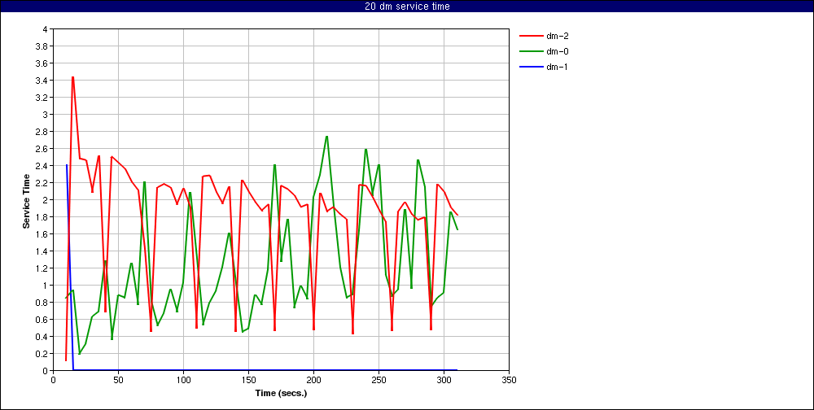Select the dm-0 legend label

[557, 51]
